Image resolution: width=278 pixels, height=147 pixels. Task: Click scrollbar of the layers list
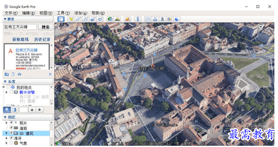[52, 133]
